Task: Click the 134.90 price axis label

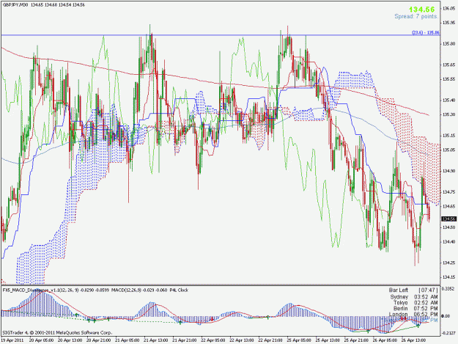Action: click(x=449, y=171)
